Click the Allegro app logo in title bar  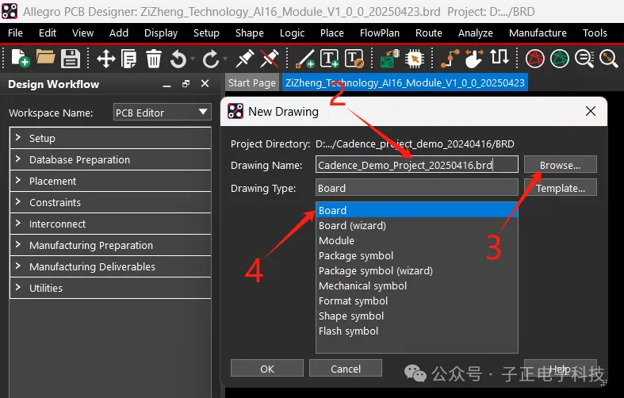coord(10,11)
